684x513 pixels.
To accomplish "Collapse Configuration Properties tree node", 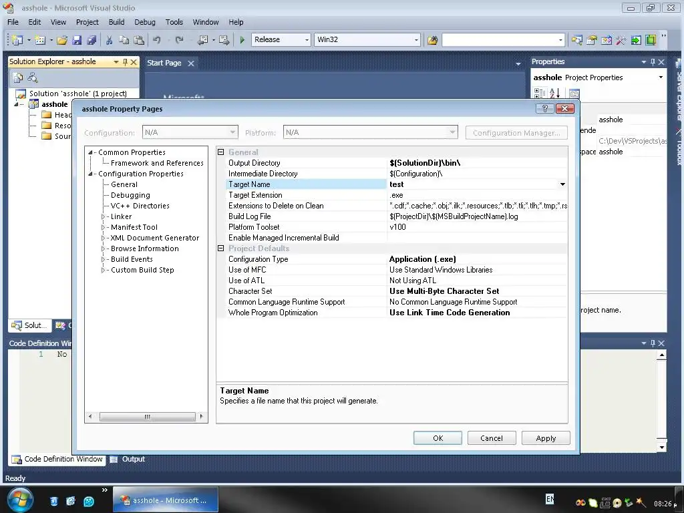I will click(x=91, y=174).
